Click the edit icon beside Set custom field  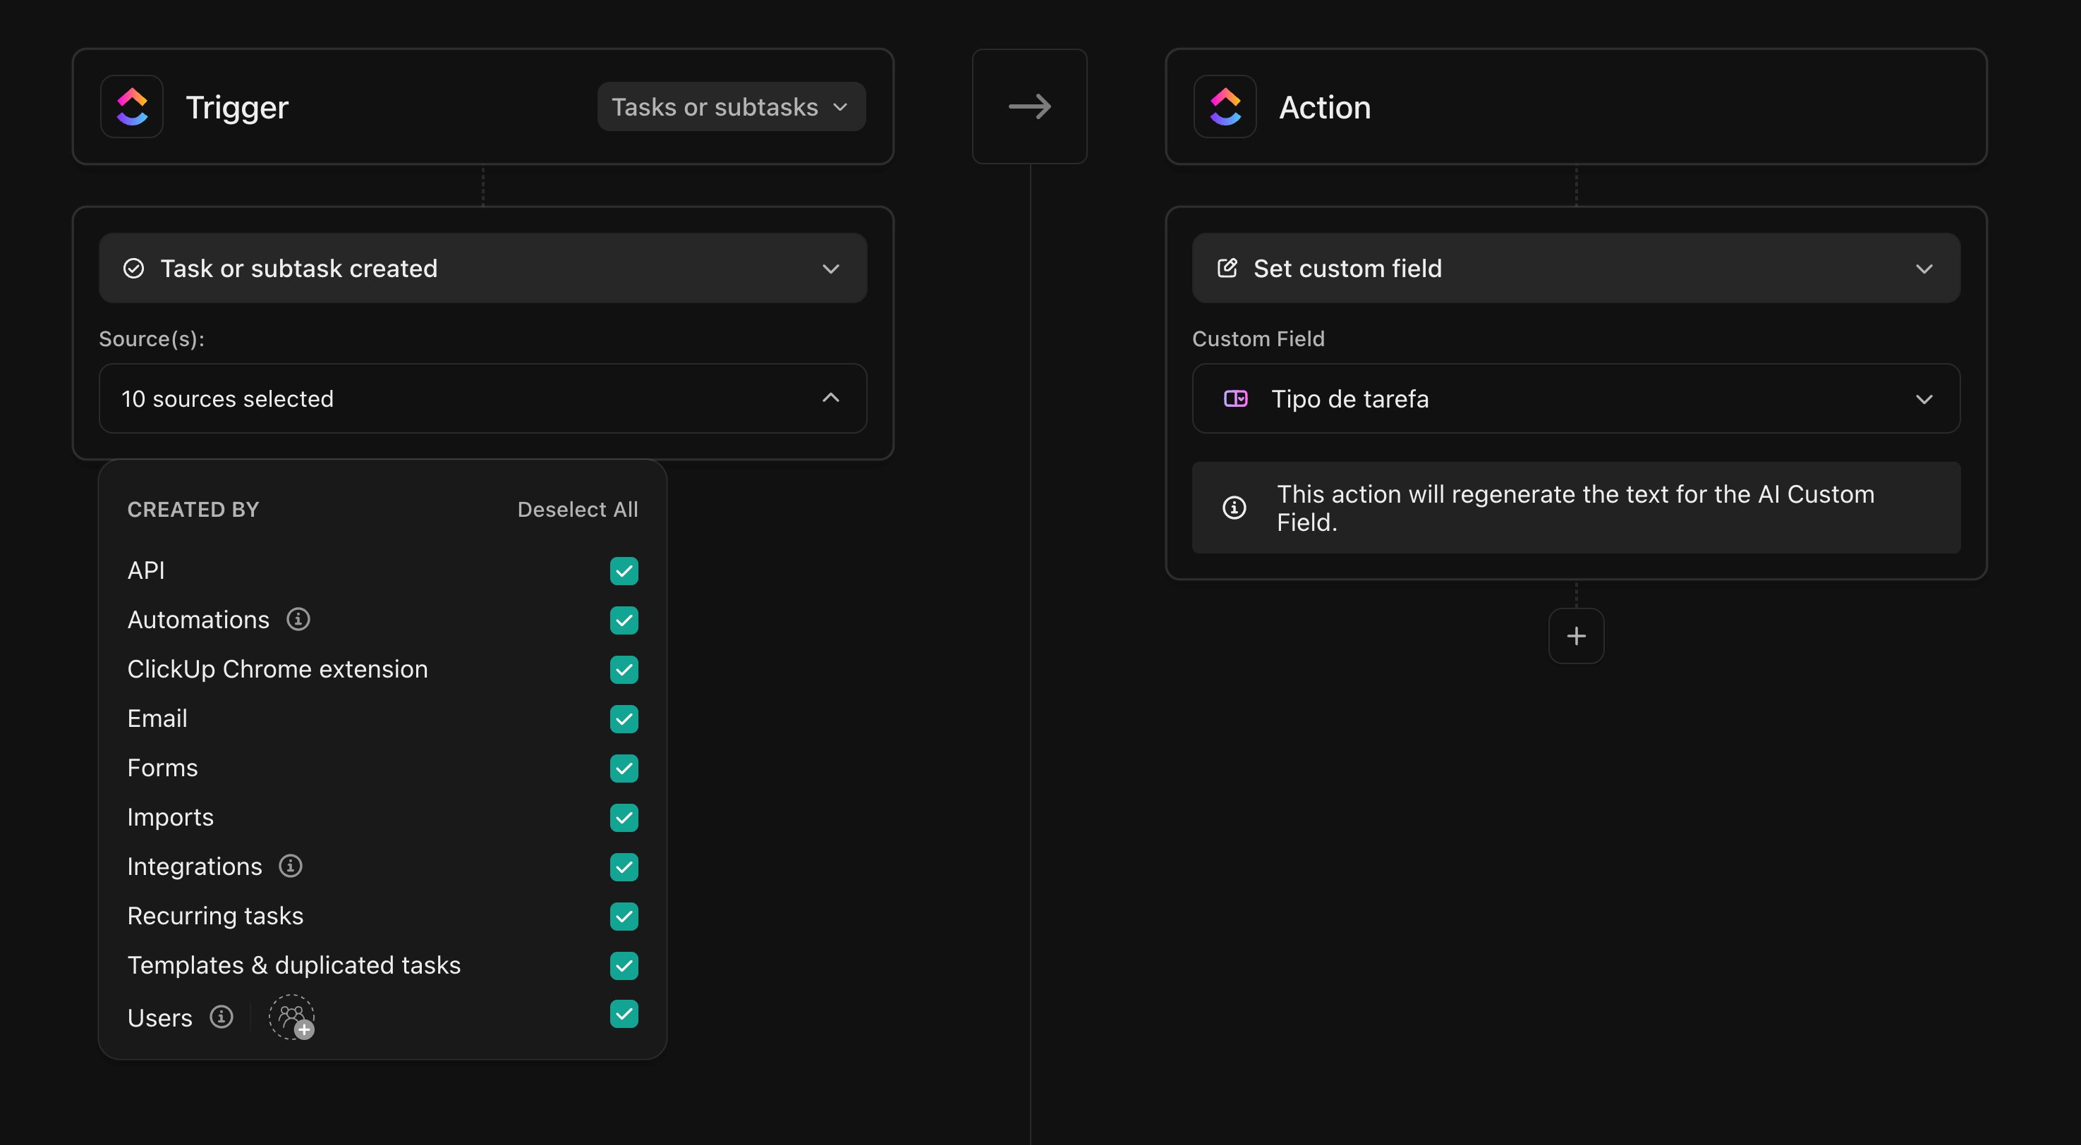click(1227, 268)
